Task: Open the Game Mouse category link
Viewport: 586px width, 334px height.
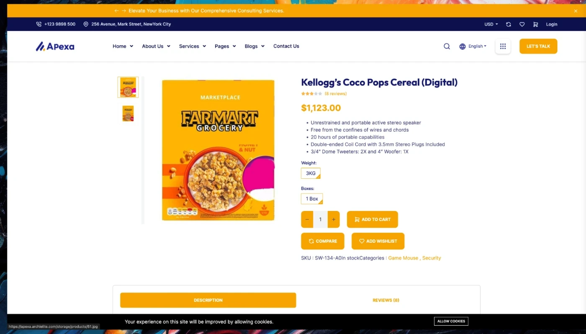Action: 403,258
